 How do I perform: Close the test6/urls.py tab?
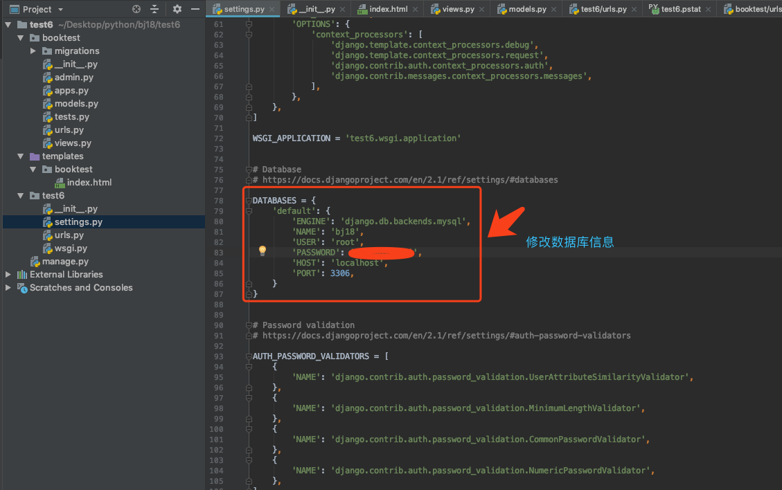pyautogui.click(x=634, y=10)
